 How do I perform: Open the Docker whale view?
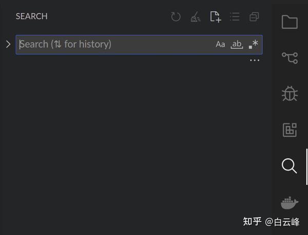click(290, 203)
